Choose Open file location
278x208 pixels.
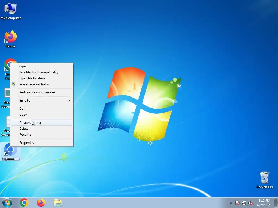(x=42, y=78)
